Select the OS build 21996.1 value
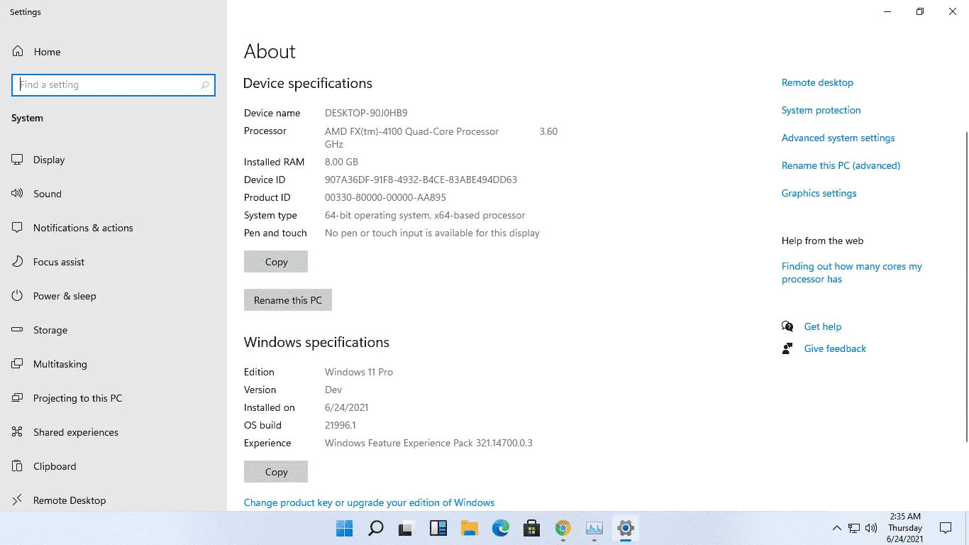The width and height of the screenshot is (969, 545). [x=340, y=425]
